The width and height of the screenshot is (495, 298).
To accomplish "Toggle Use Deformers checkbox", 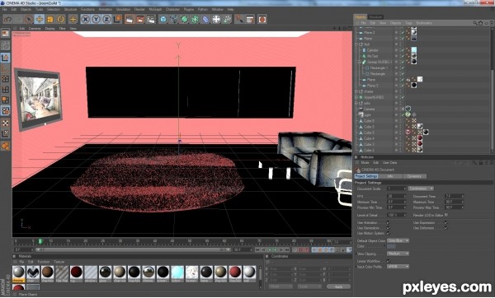I will tap(446, 228).
